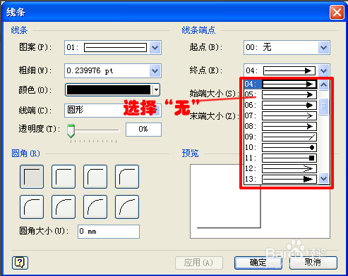
Task: Open the 图案 pattern dropdown
Action: (155, 48)
